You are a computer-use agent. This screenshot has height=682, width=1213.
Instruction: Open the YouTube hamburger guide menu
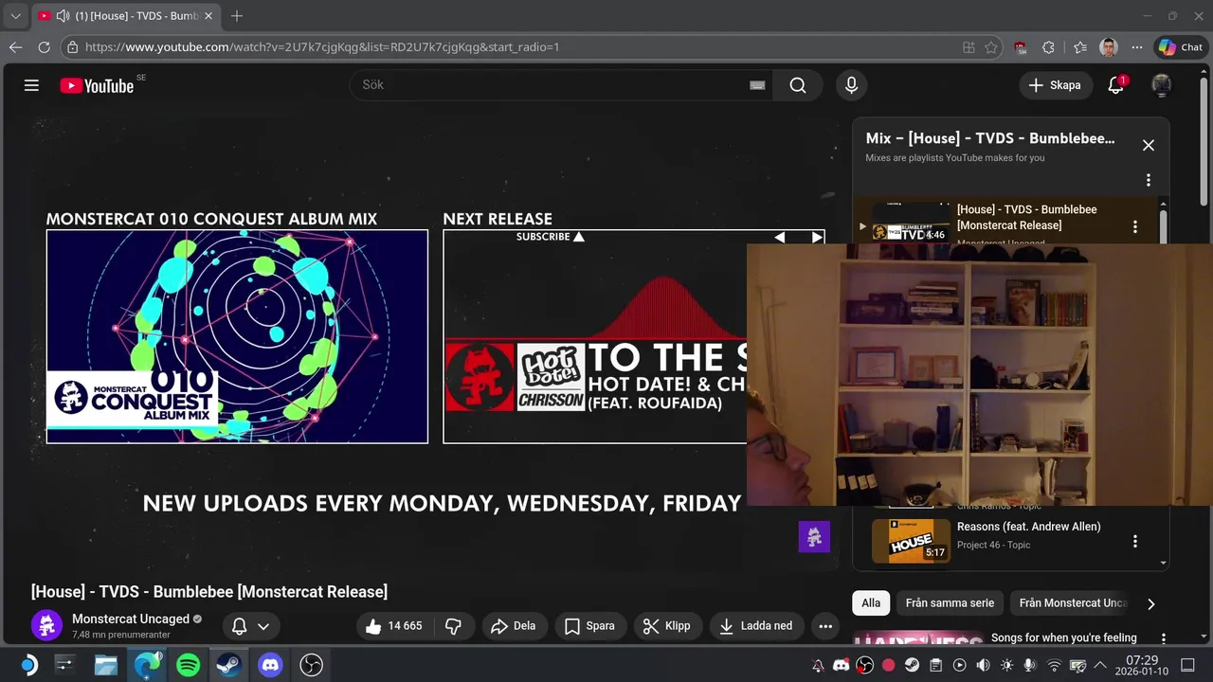coord(31,85)
